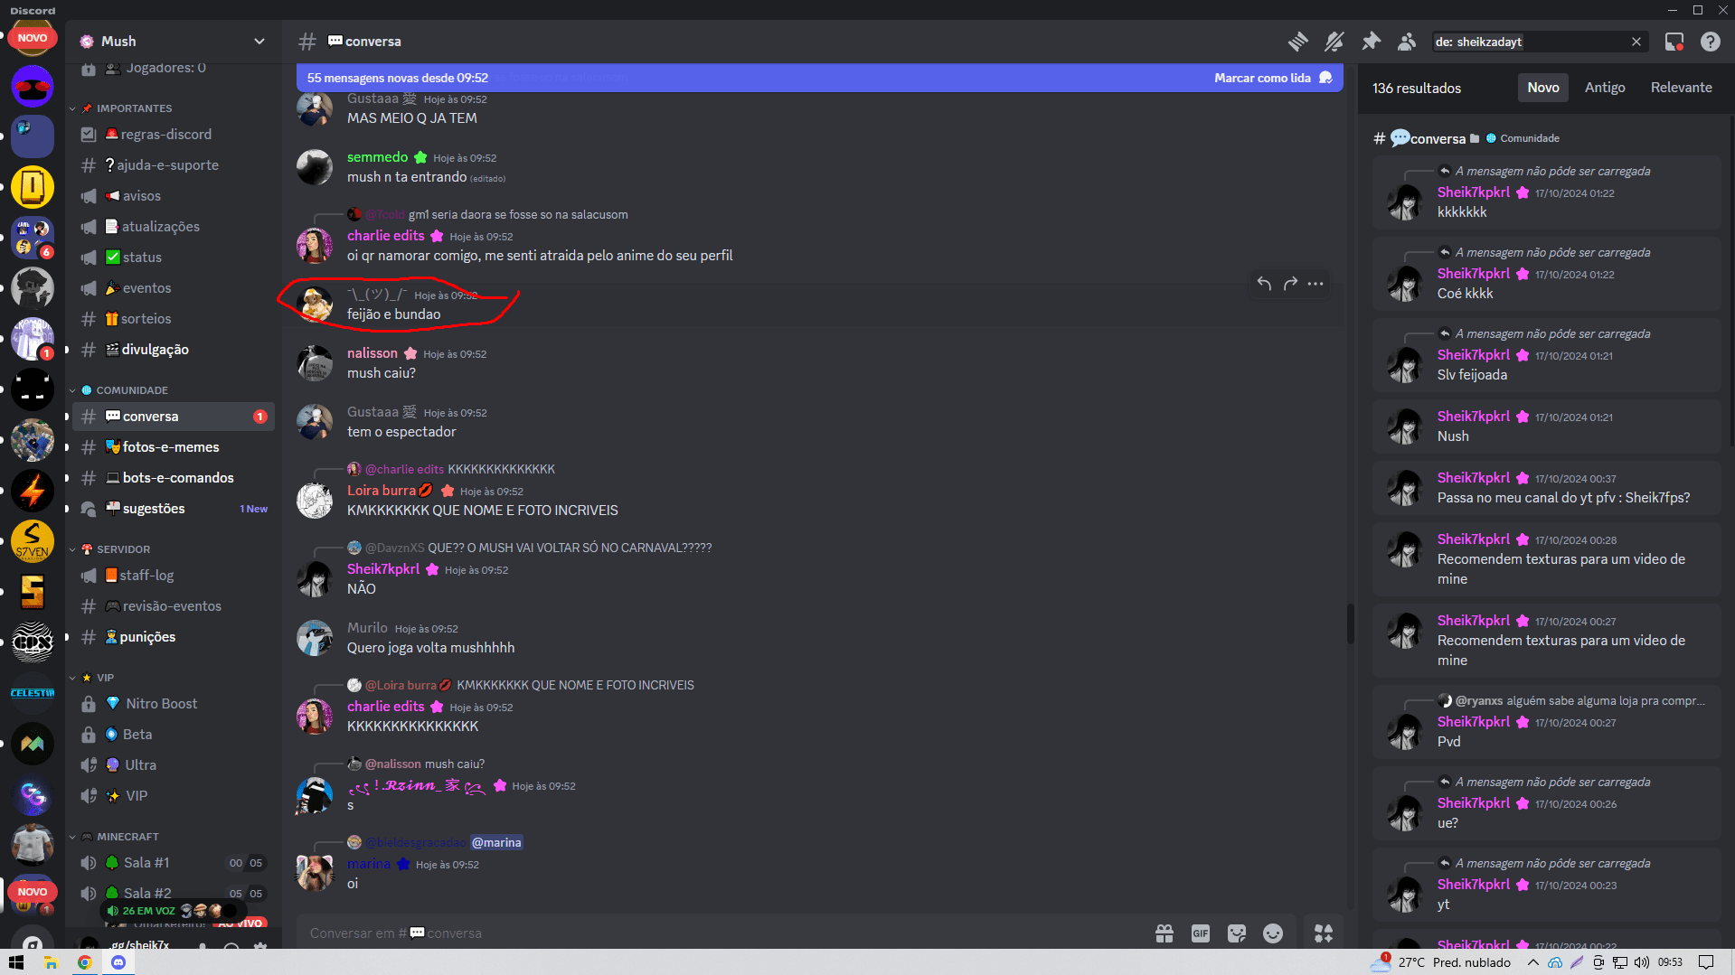Select the bots-e-comandos channel

[x=173, y=478]
